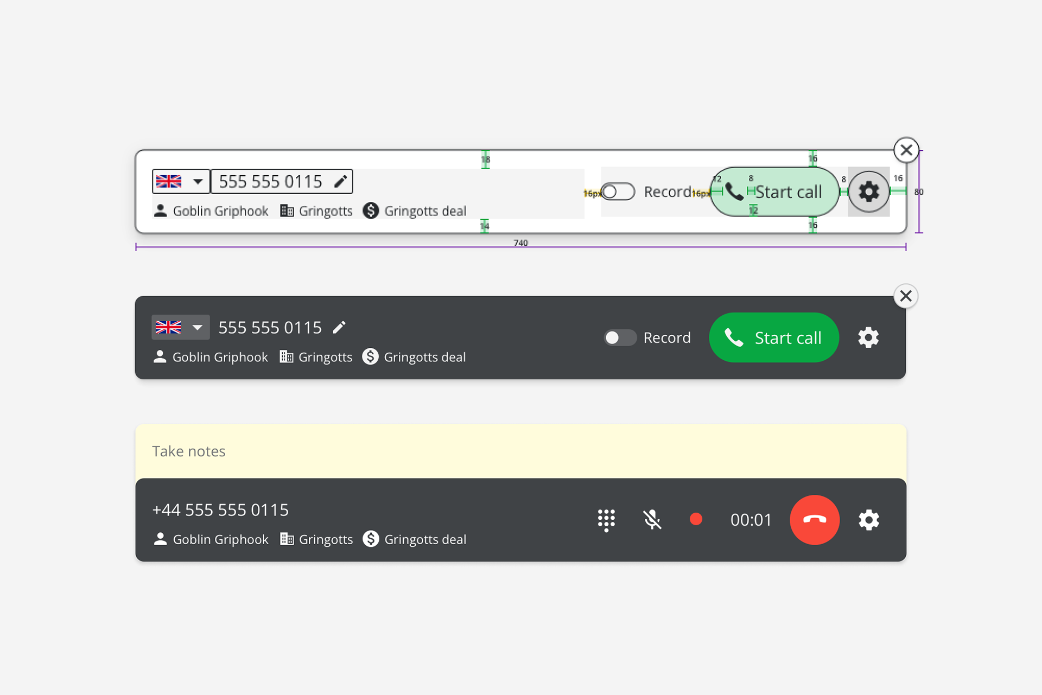Click the pencil icon in wireframe number field
This screenshot has height=695, width=1042.
(340, 181)
